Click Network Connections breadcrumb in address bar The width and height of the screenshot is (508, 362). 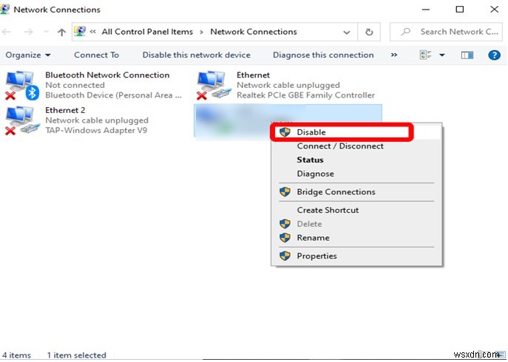tap(254, 32)
